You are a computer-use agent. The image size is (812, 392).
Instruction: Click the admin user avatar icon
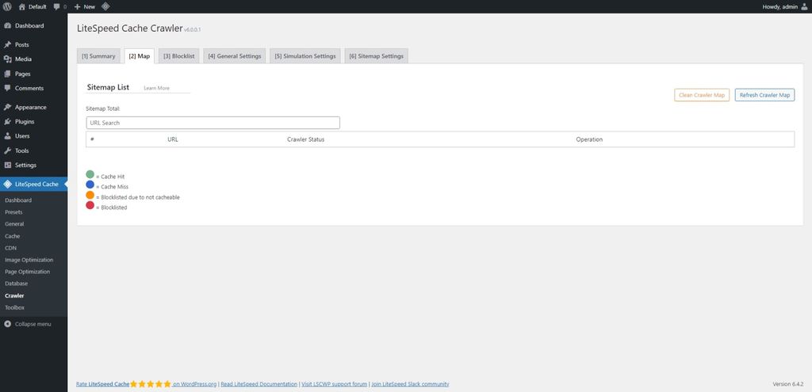(804, 6)
